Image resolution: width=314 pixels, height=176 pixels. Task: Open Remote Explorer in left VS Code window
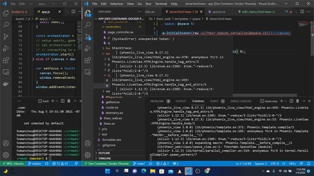coord(6,72)
